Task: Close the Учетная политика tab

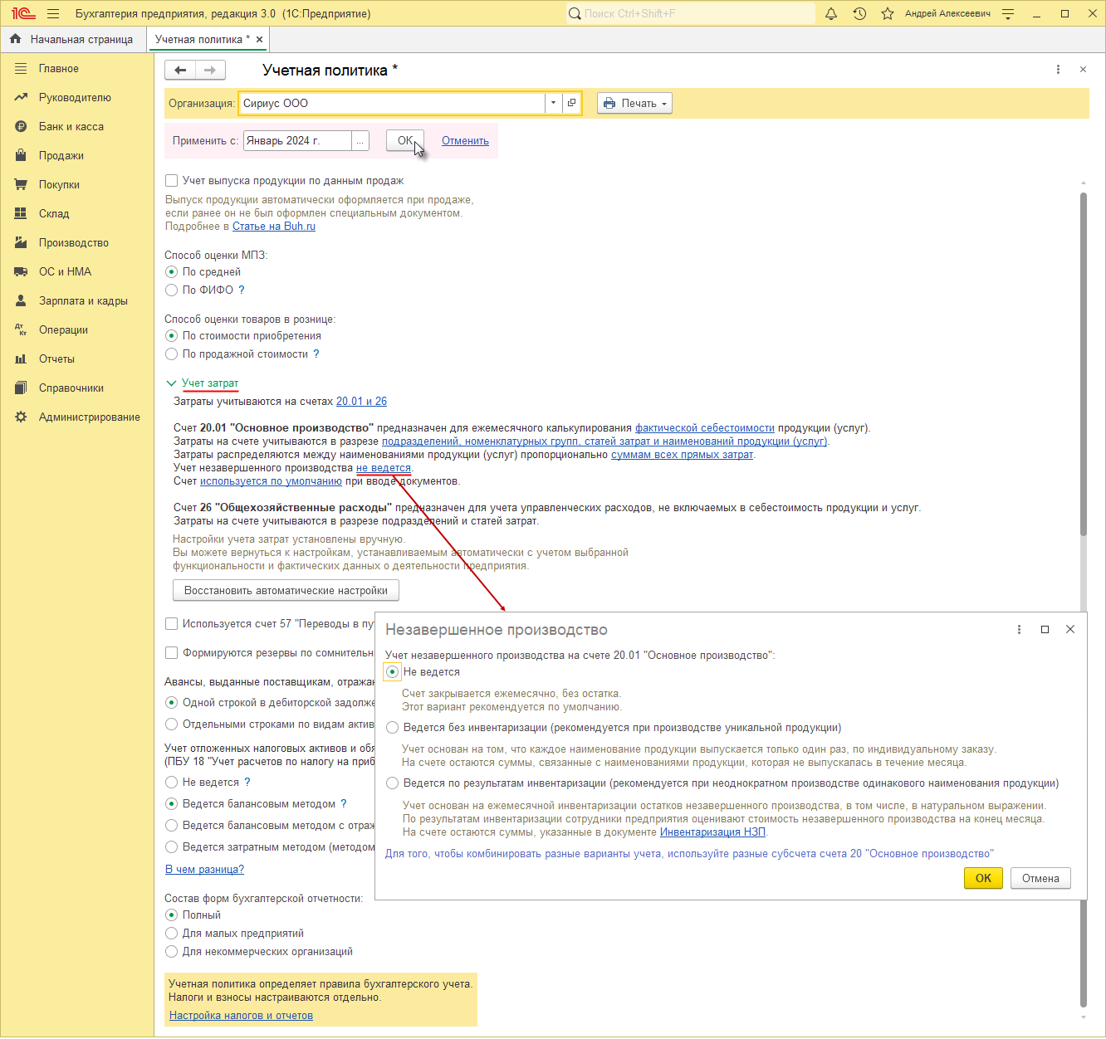Action: tap(259, 39)
